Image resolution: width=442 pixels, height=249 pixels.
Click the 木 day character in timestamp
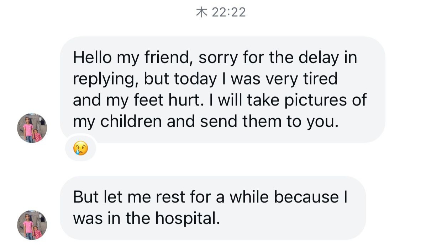click(201, 12)
